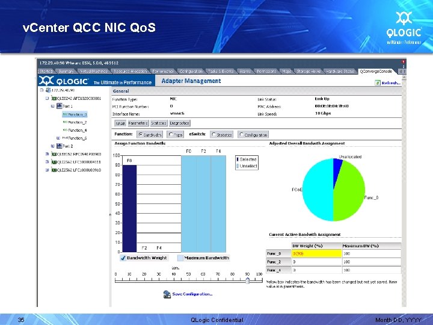Screen dimensions: 433x325
Task: Click the dark blue F0 bandwidth bar
Action: [129, 208]
